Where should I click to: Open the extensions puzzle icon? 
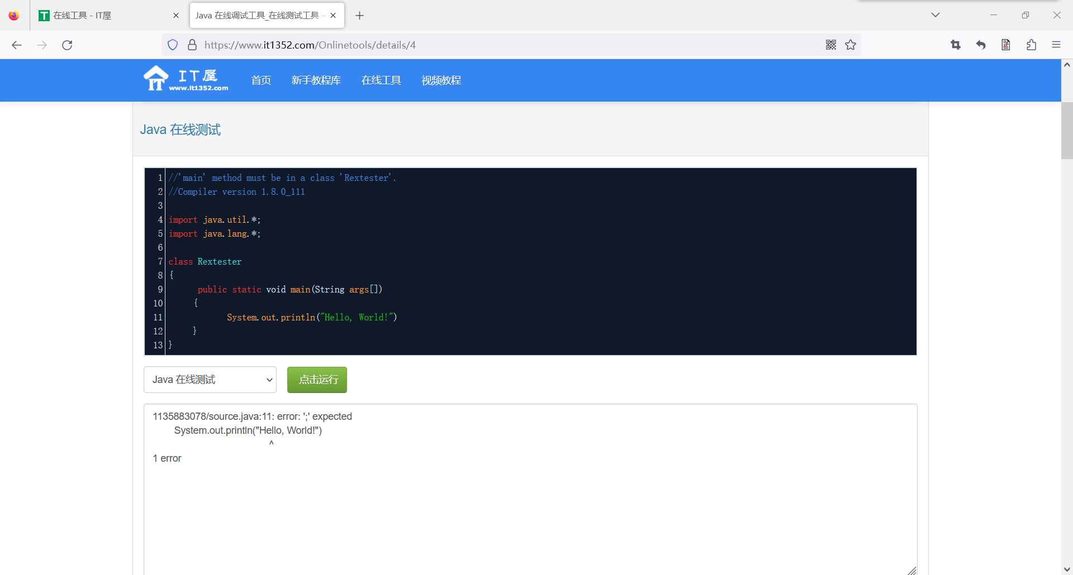coord(1031,45)
